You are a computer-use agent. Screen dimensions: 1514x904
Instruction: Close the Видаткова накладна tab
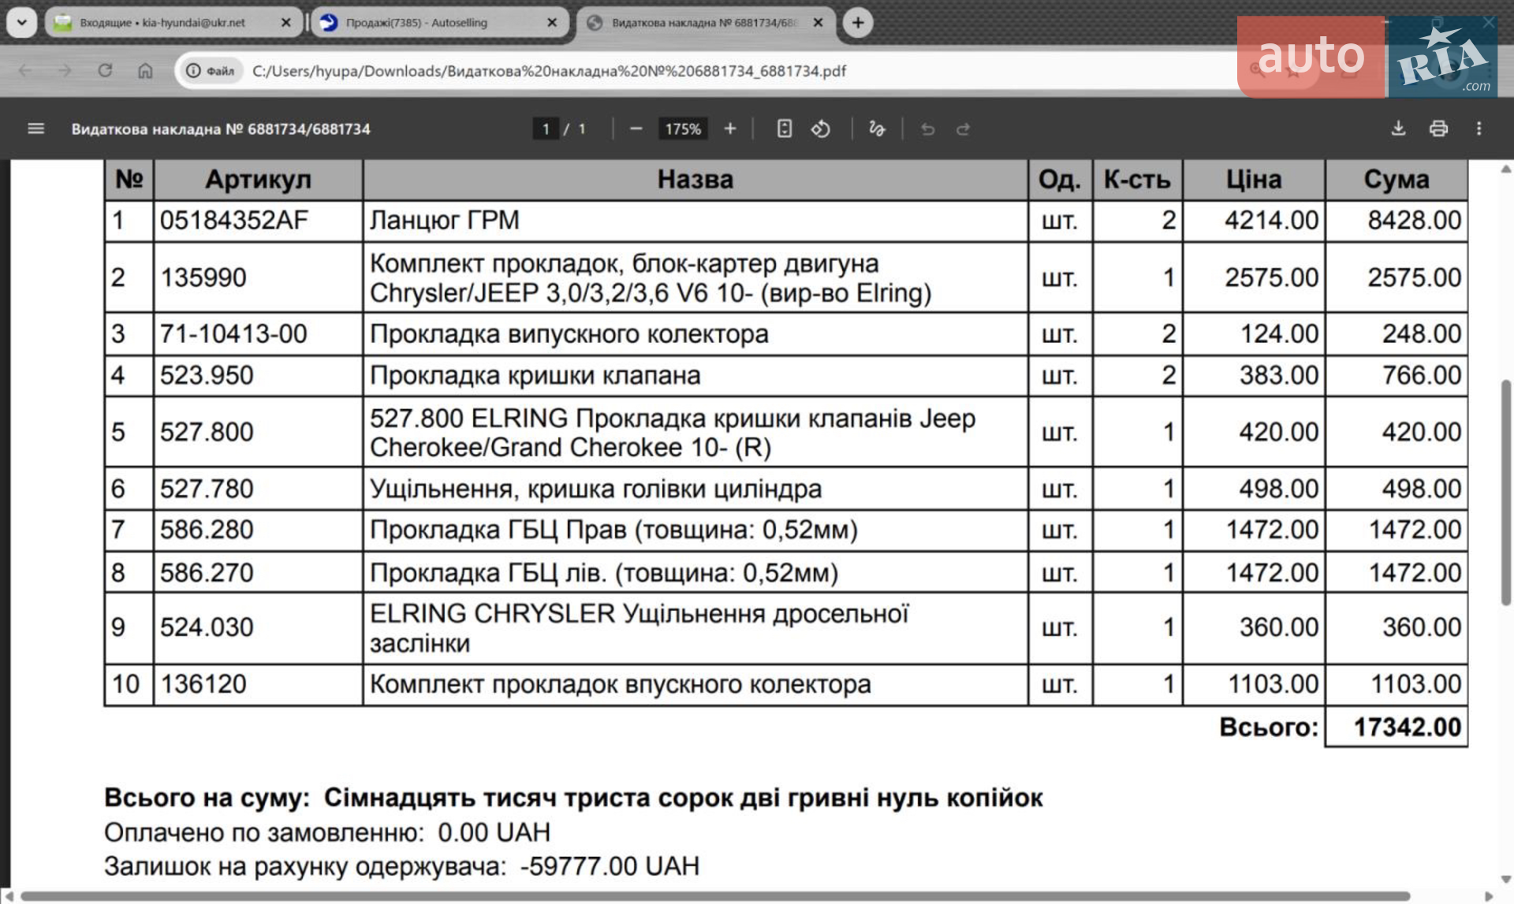pyautogui.click(x=818, y=23)
